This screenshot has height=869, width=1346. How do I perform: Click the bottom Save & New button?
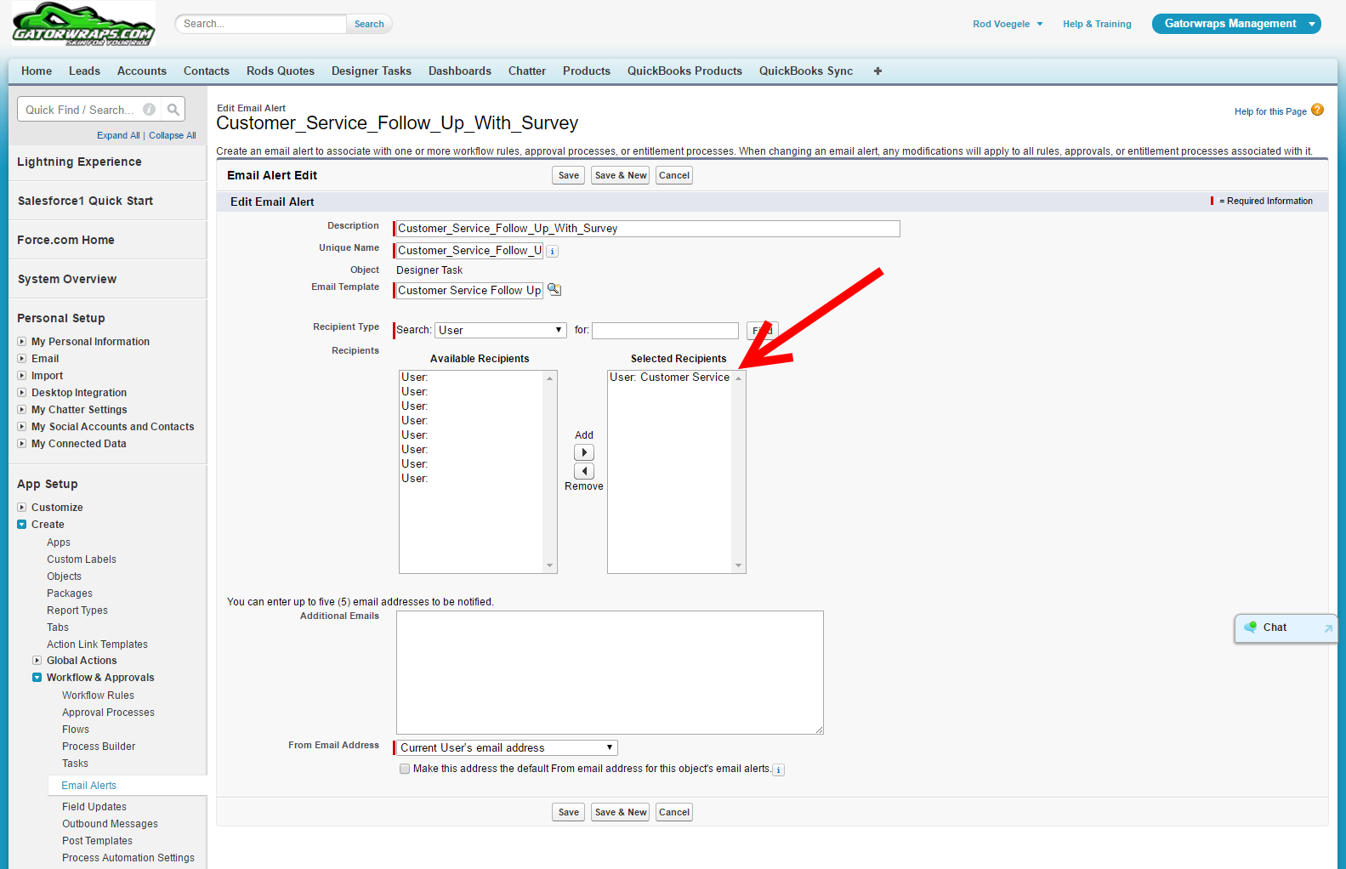click(x=621, y=812)
